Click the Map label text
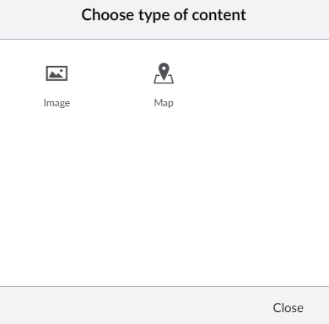 click(164, 103)
